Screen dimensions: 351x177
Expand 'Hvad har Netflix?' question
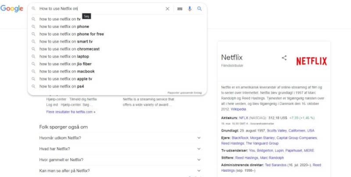(120, 149)
